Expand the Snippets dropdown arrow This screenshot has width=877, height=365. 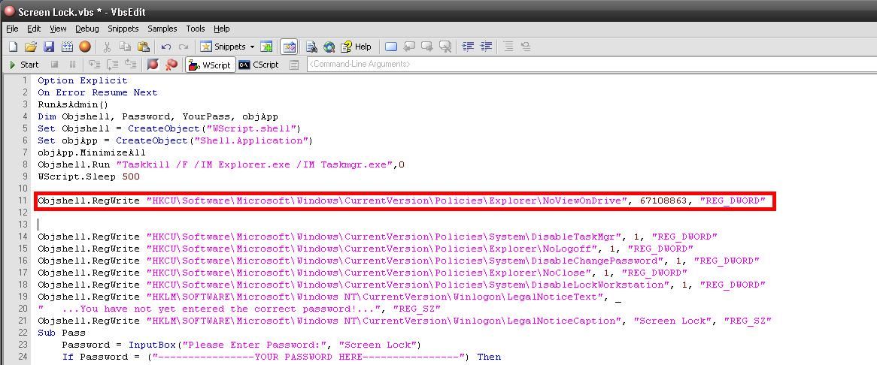pyautogui.click(x=252, y=47)
